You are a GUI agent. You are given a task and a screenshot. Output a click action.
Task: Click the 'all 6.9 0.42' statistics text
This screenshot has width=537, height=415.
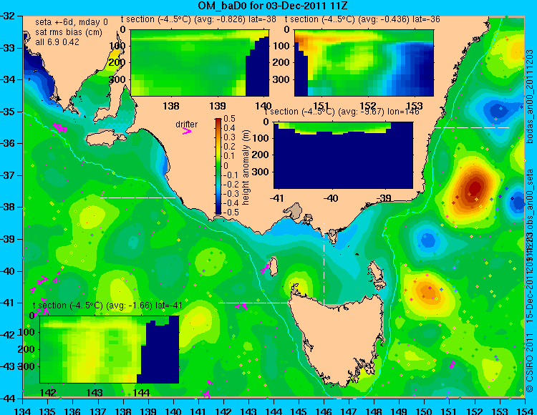point(57,42)
